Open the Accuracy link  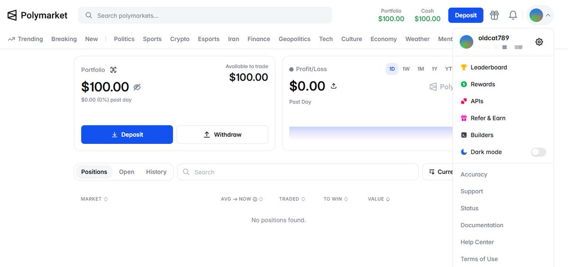point(474,174)
